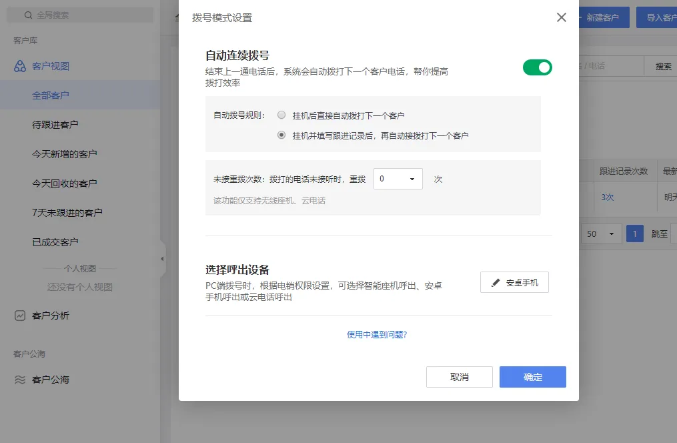677x443 pixels.
Task: Open the 50 page size dropdown
Action: [x=601, y=234]
